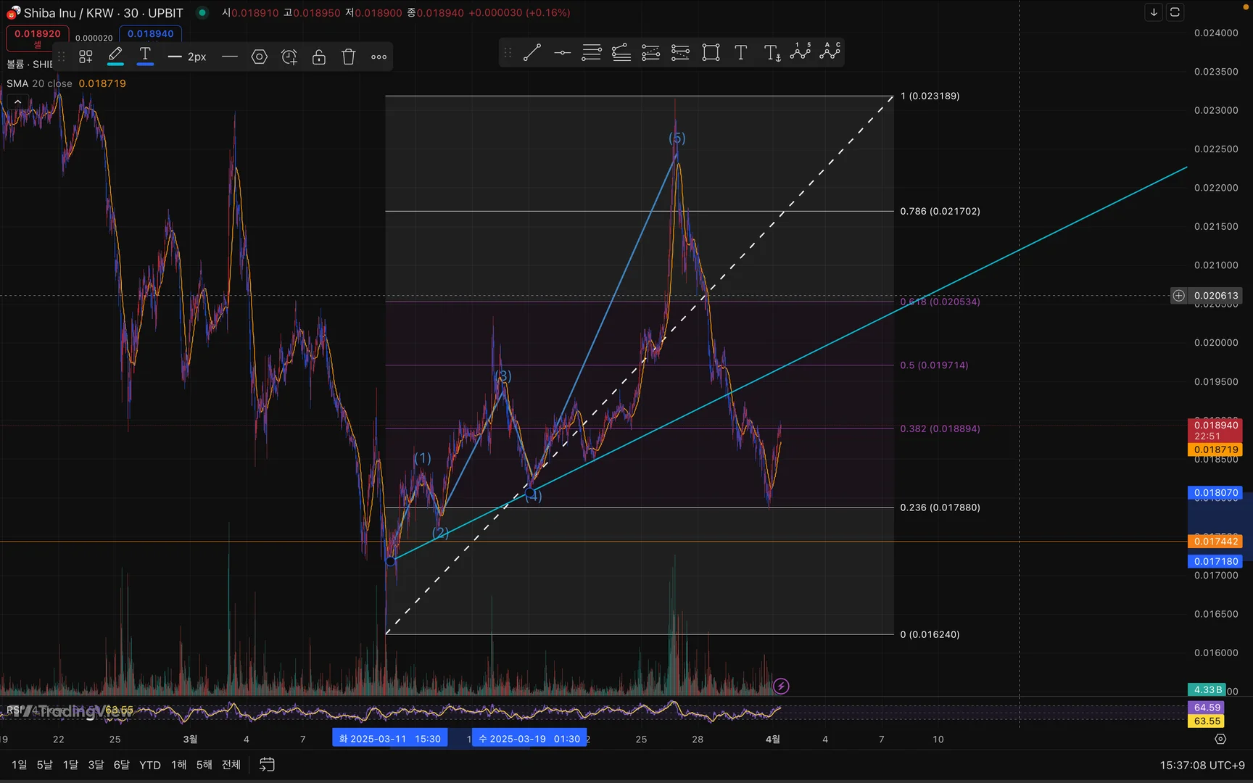The image size is (1253, 783).
Task: Click the orange 0.017442 price label
Action: [x=1215, y=542]
